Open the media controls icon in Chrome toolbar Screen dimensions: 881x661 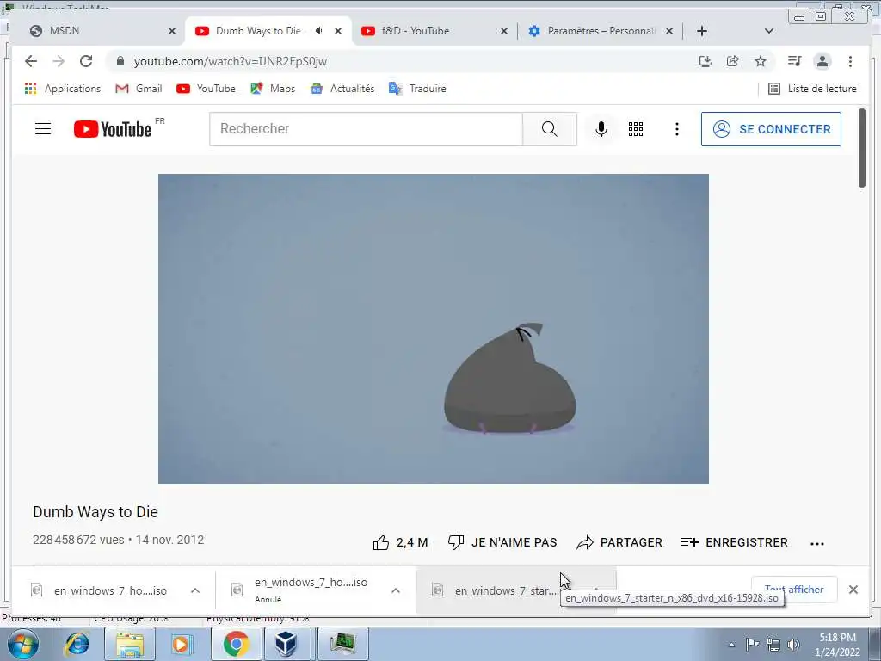pos(794,61)
